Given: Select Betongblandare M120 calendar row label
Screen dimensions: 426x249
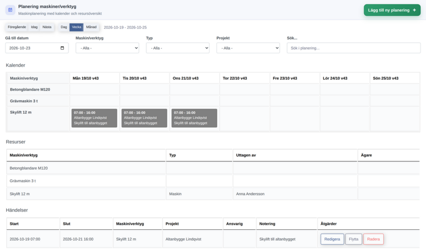Looking at the screenshot, I should click(30, 90).
